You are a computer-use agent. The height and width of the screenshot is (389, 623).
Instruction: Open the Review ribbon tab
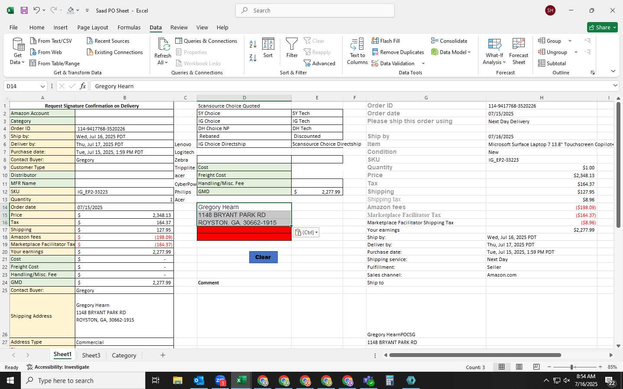pyautogui.click(x=179, y=27)
